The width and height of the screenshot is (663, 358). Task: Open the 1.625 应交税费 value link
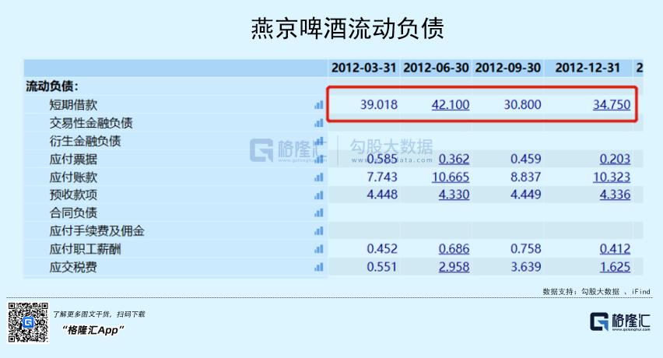click(615, 267)
